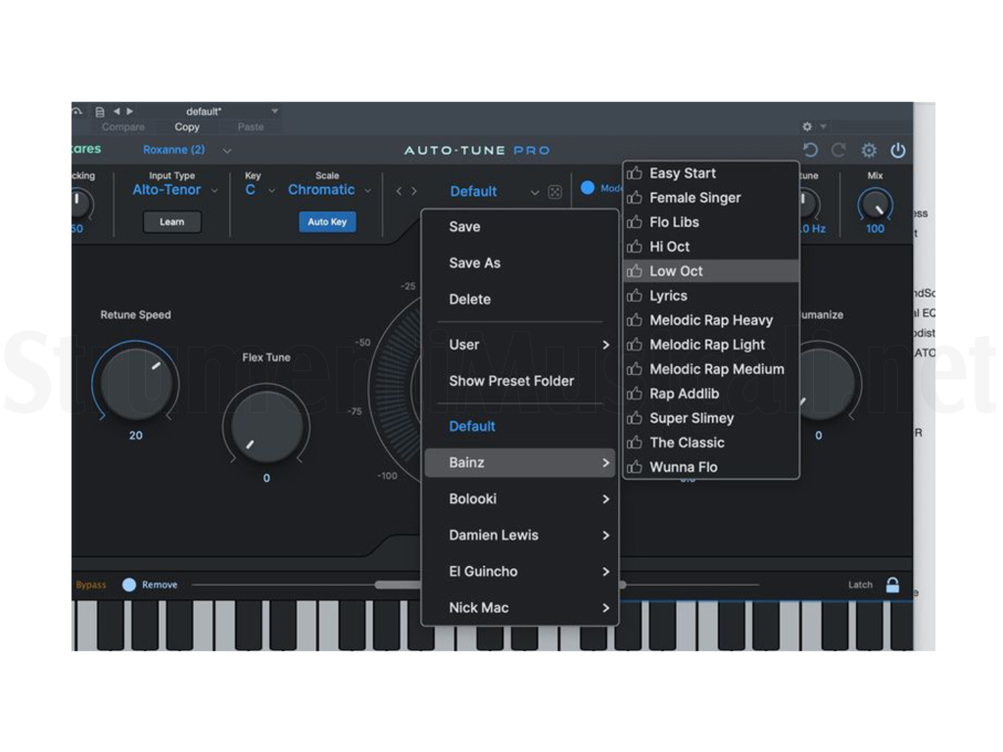Select Save As from the preset menu
The height and width of the screenshot is (752, 1003).
[475, 263]
